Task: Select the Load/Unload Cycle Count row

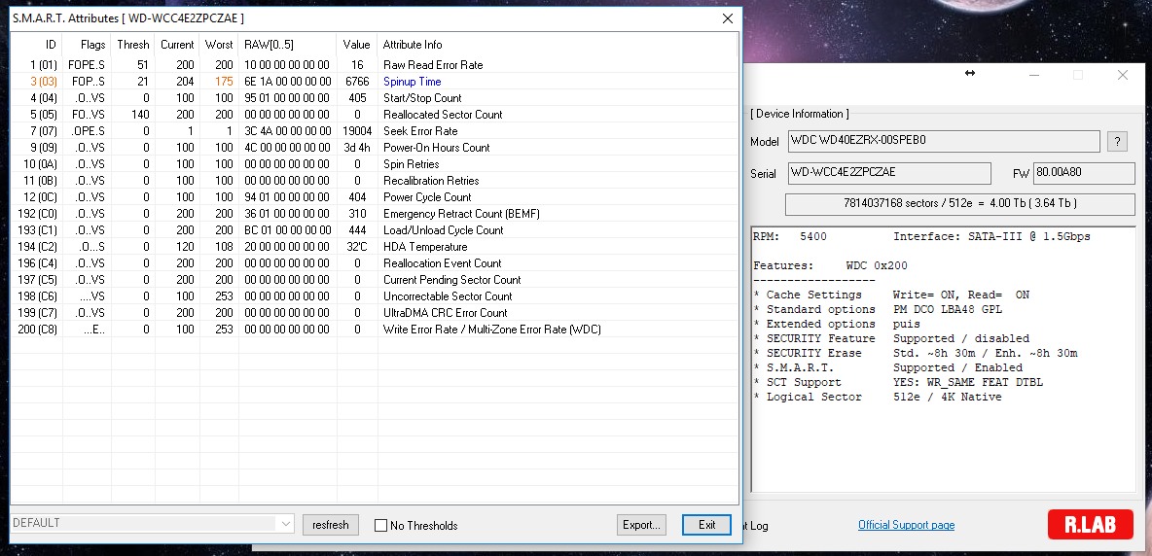Action: tap(374, 229)
